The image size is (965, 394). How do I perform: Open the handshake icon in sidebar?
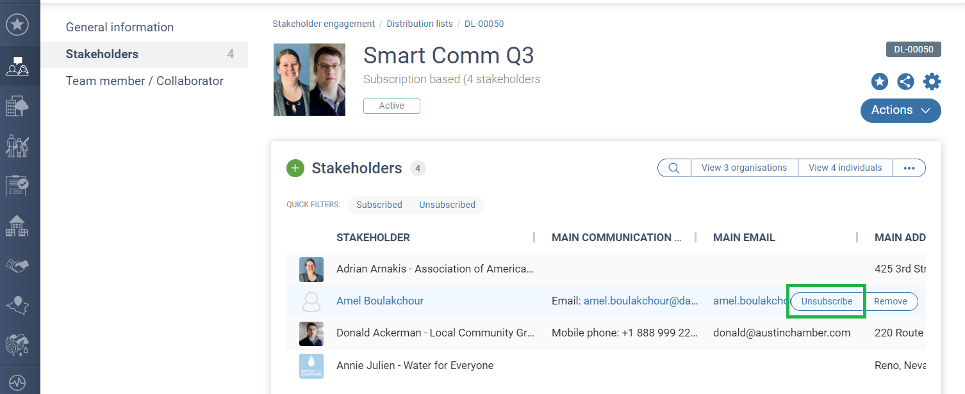pos(17,265)
